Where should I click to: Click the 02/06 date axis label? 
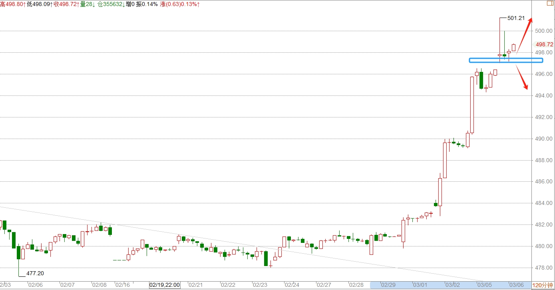point(36,285)
